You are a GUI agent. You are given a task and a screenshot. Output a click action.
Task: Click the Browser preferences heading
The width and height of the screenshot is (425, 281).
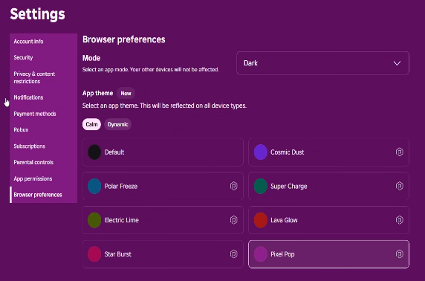click(124, 39)
